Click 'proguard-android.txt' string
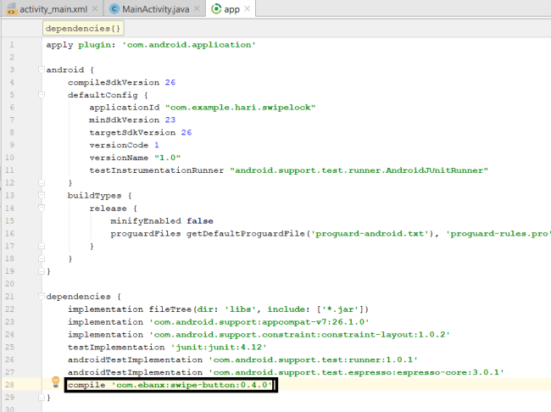 point(370,234)
